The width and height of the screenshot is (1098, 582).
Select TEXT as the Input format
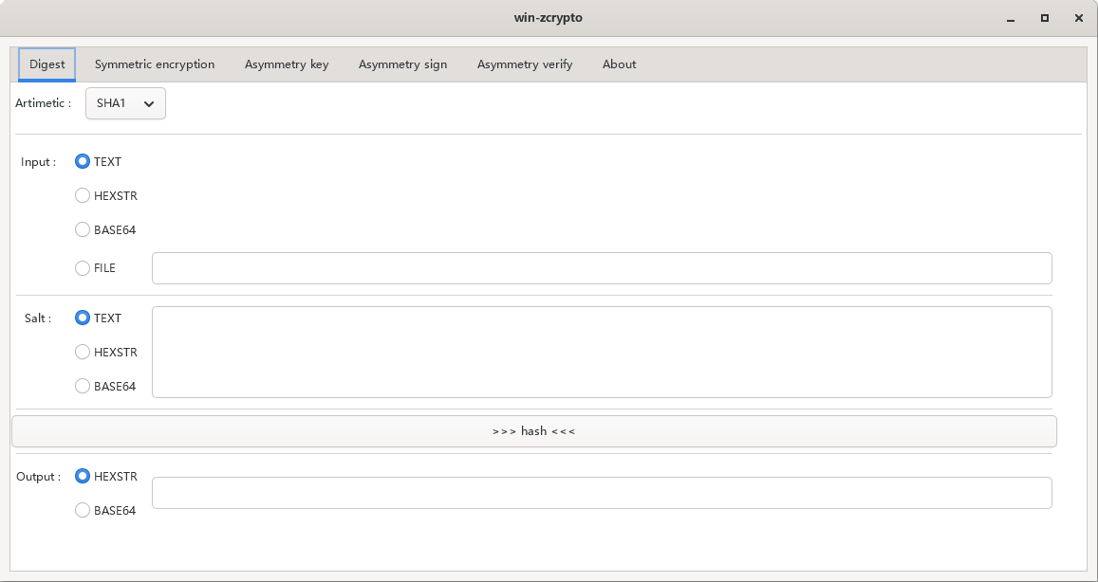click(x=98, y=161)
